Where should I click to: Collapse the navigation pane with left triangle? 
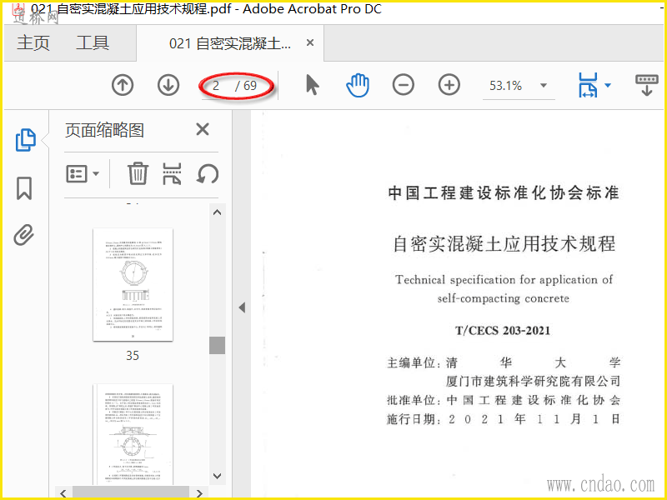(x=242, y=307)
